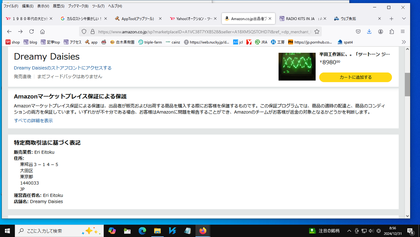Expand the list all tabs dropdown
The width and height of the screenshot is (420, 237).
point(404,19)
